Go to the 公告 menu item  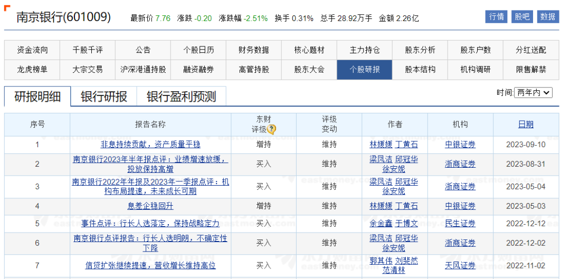(143, 50)
